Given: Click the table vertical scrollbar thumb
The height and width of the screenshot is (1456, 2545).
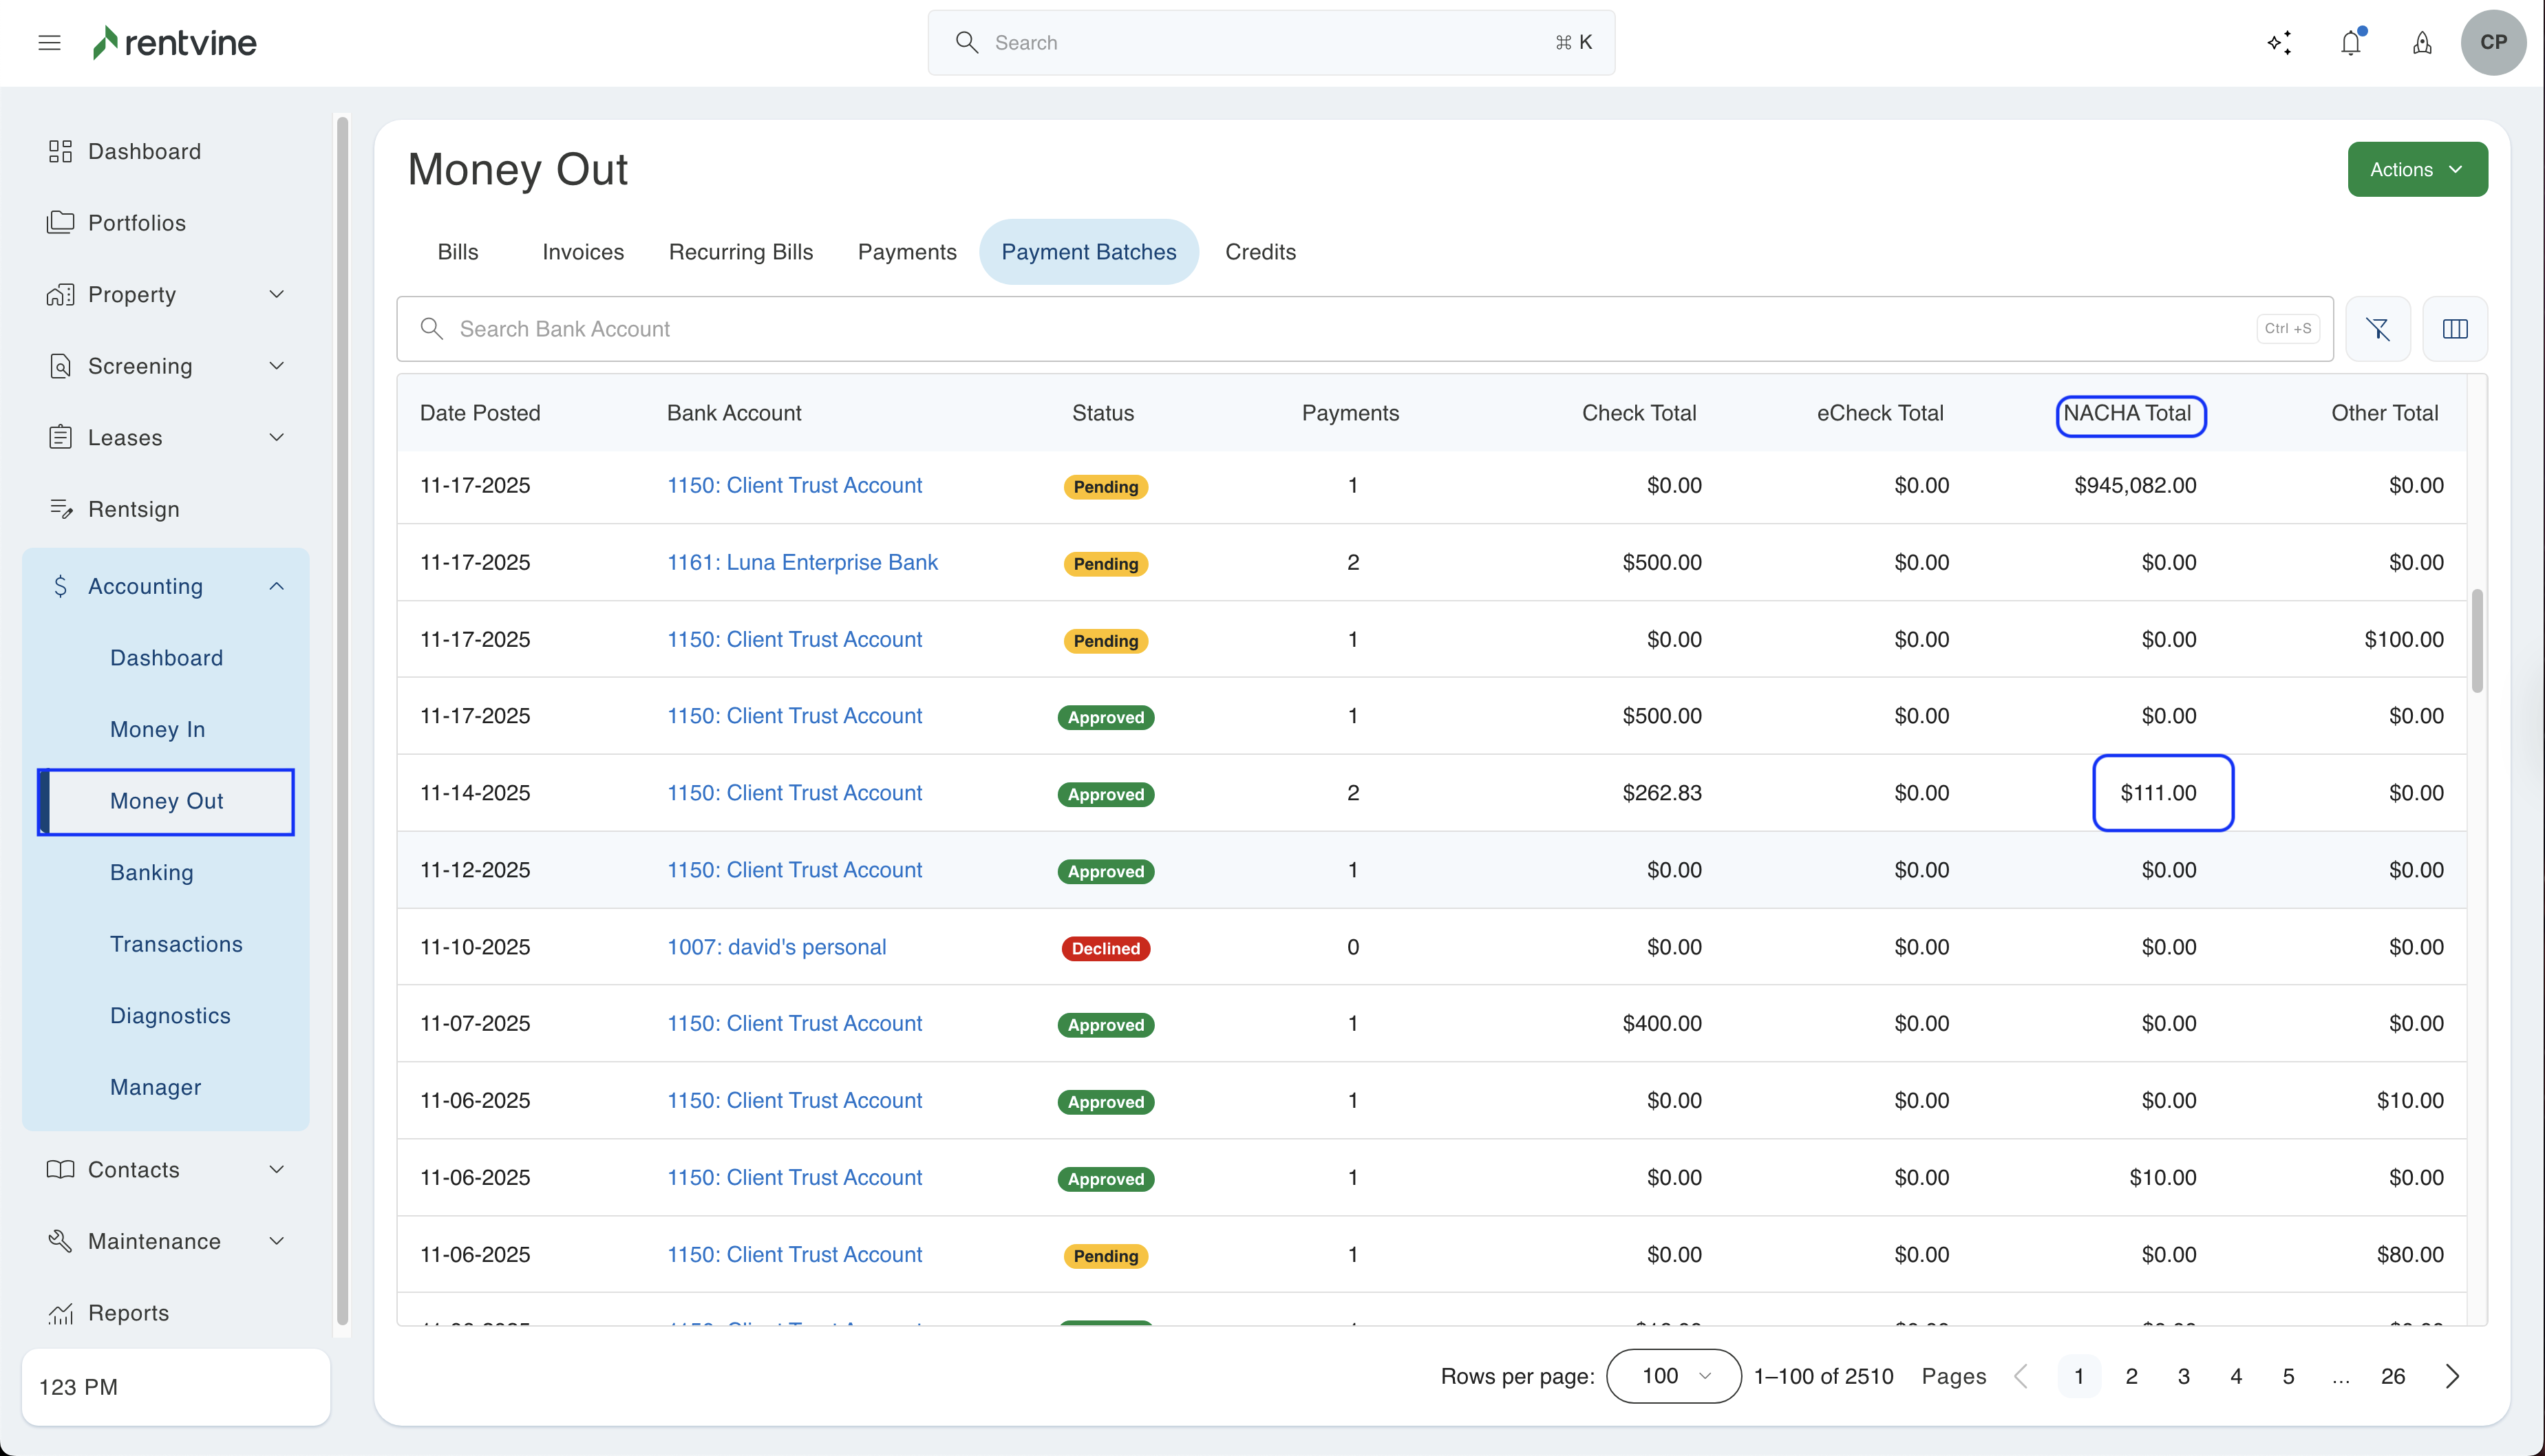Looking at the screenshot, I should click(x=2477, y=640).
